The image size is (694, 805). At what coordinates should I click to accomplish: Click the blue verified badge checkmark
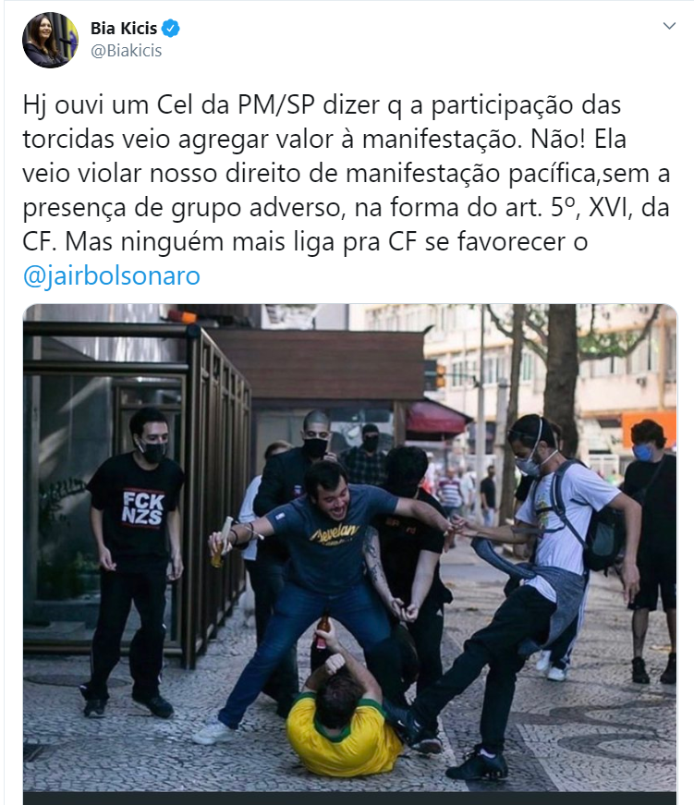point(170,29)
